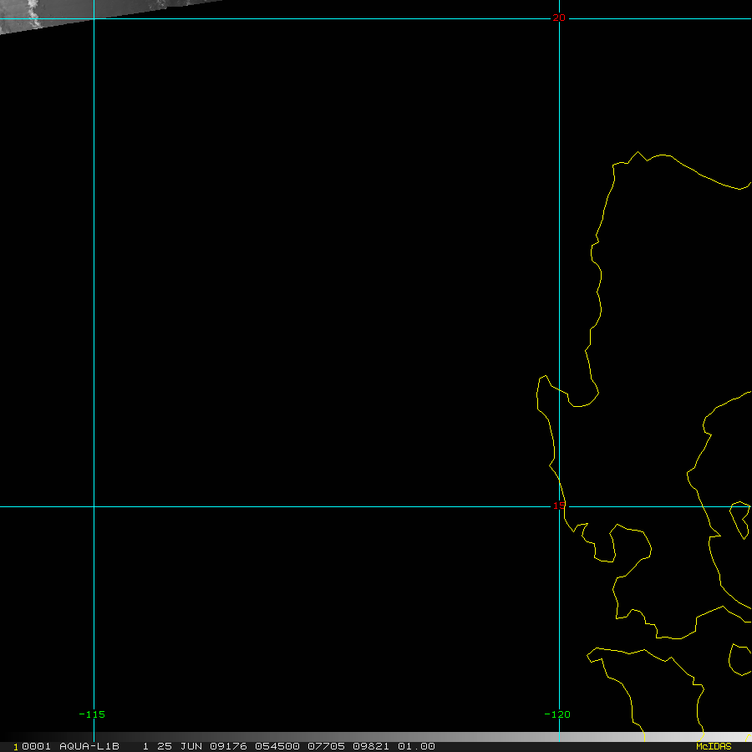
Task: Click the red 20 latitude label
Action: (x=559, y=18)
